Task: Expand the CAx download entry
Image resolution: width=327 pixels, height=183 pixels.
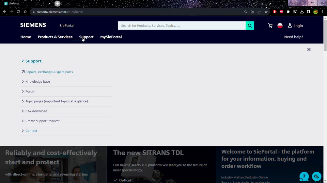Action: (x=36, y=111)
